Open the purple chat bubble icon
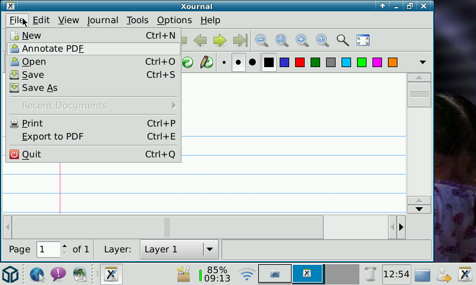 (x=58, y=274)
